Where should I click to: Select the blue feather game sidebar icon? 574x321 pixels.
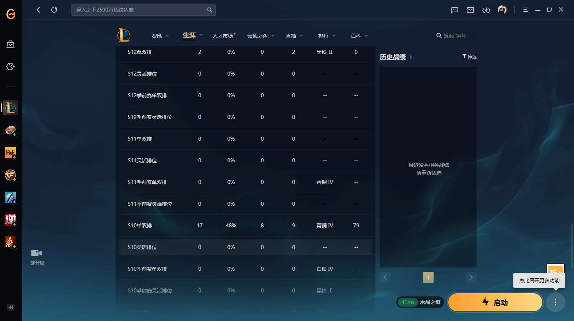point(10,198)
